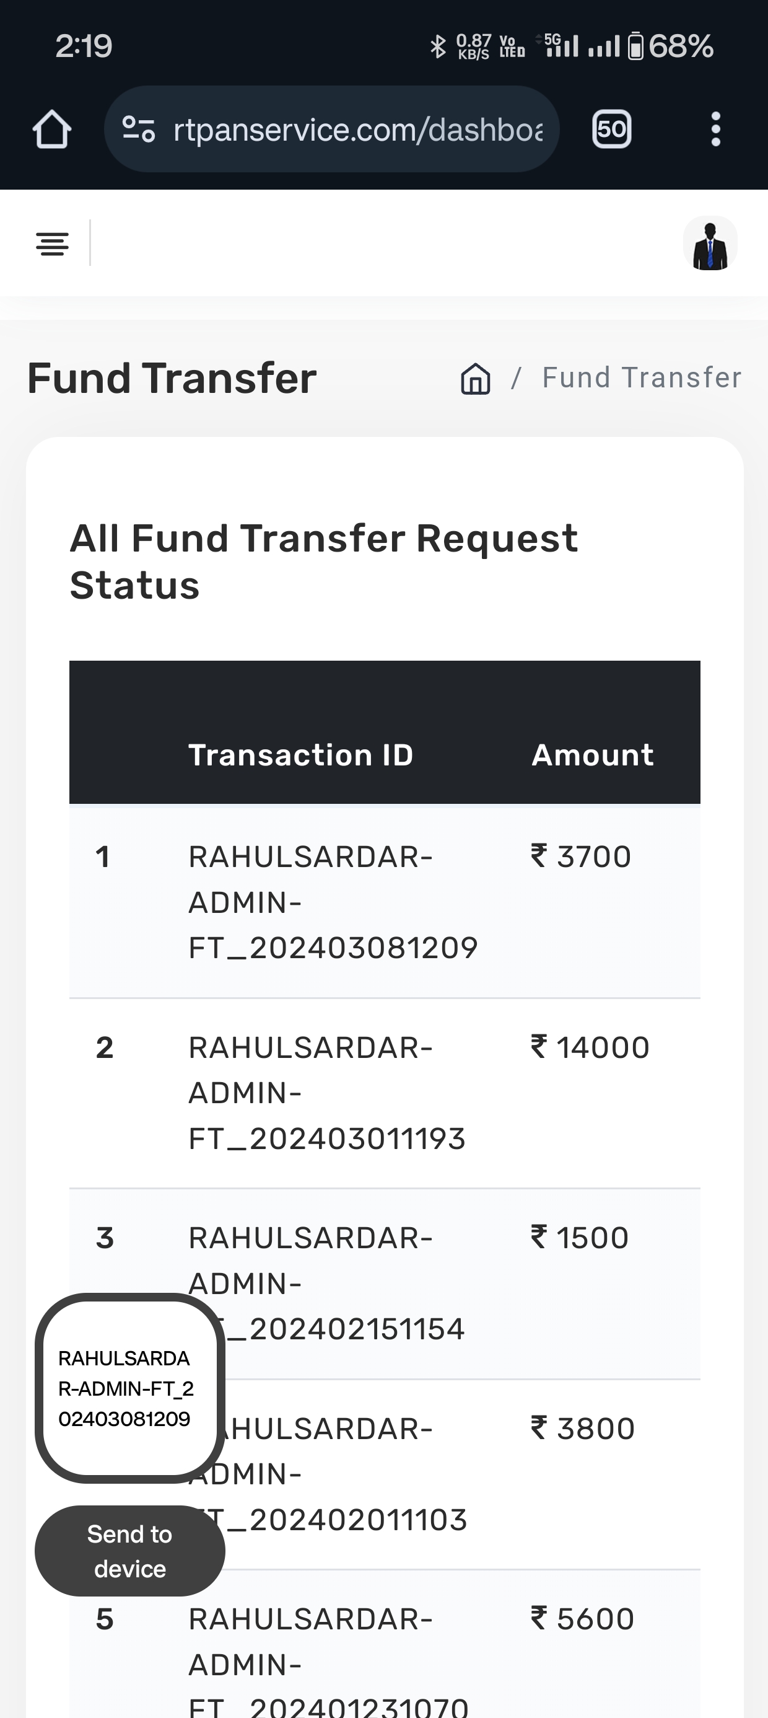Click the Amount column header
This screenshot has width=768, height=1718.
pos(592,755)
